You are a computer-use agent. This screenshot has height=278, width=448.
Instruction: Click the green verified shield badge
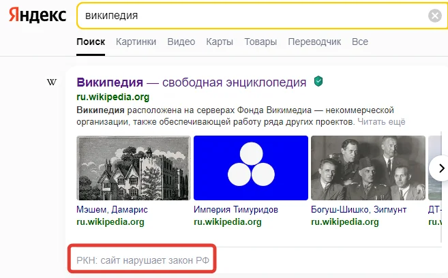(318, 82)
